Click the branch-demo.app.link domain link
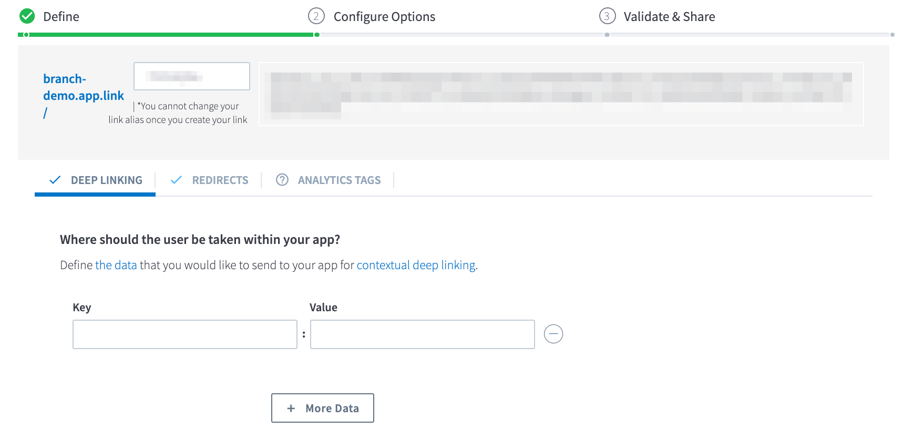 tap(83, 87)
